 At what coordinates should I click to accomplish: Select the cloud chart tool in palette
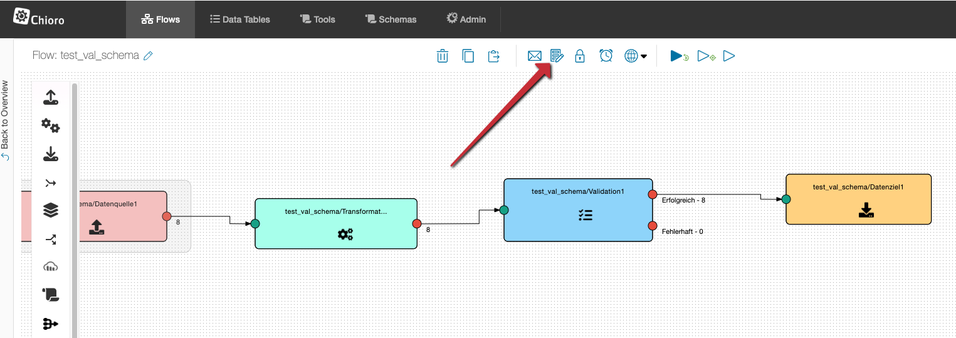(x=51, y=267)
